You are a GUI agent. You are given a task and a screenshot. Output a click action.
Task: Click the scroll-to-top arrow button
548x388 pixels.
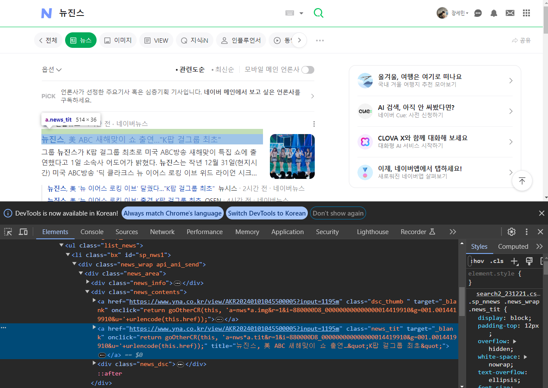click(x=522, y=181)
